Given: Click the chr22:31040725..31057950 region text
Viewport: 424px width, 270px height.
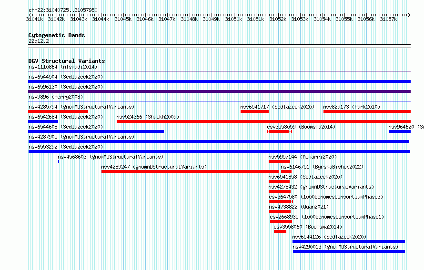Looking at the screenshot, I should [63, 10].
